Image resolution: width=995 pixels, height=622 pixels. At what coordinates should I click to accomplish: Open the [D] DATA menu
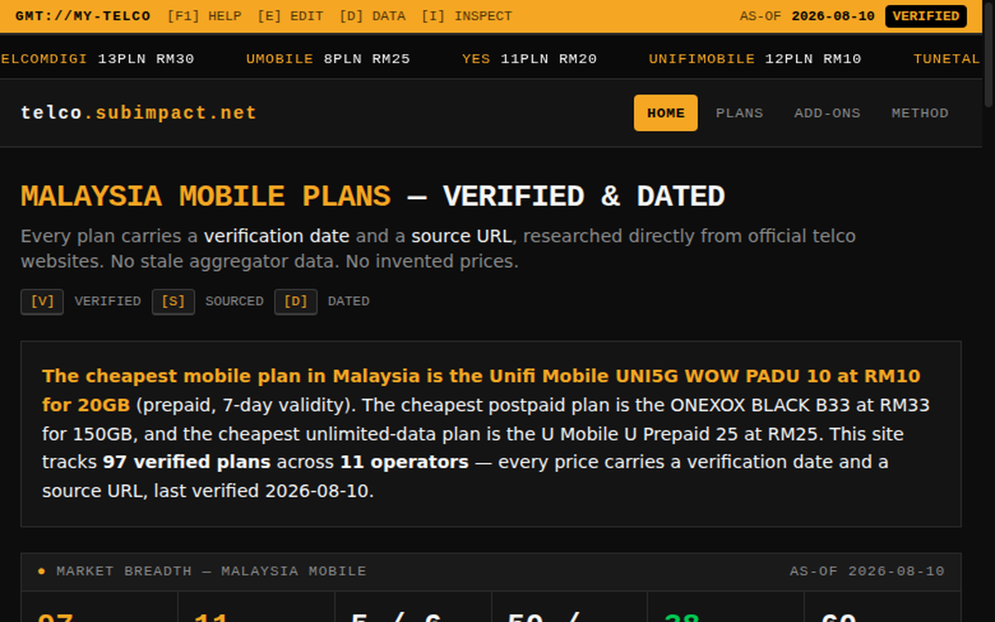tap(372, 16)
